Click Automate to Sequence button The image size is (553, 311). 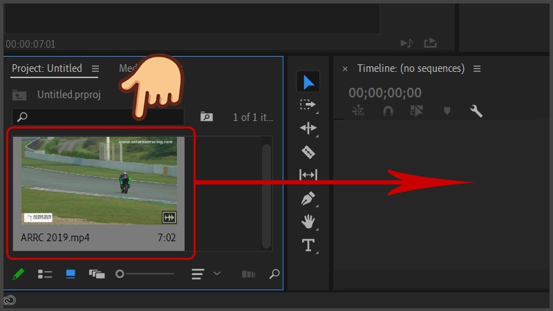pos(248,274)
